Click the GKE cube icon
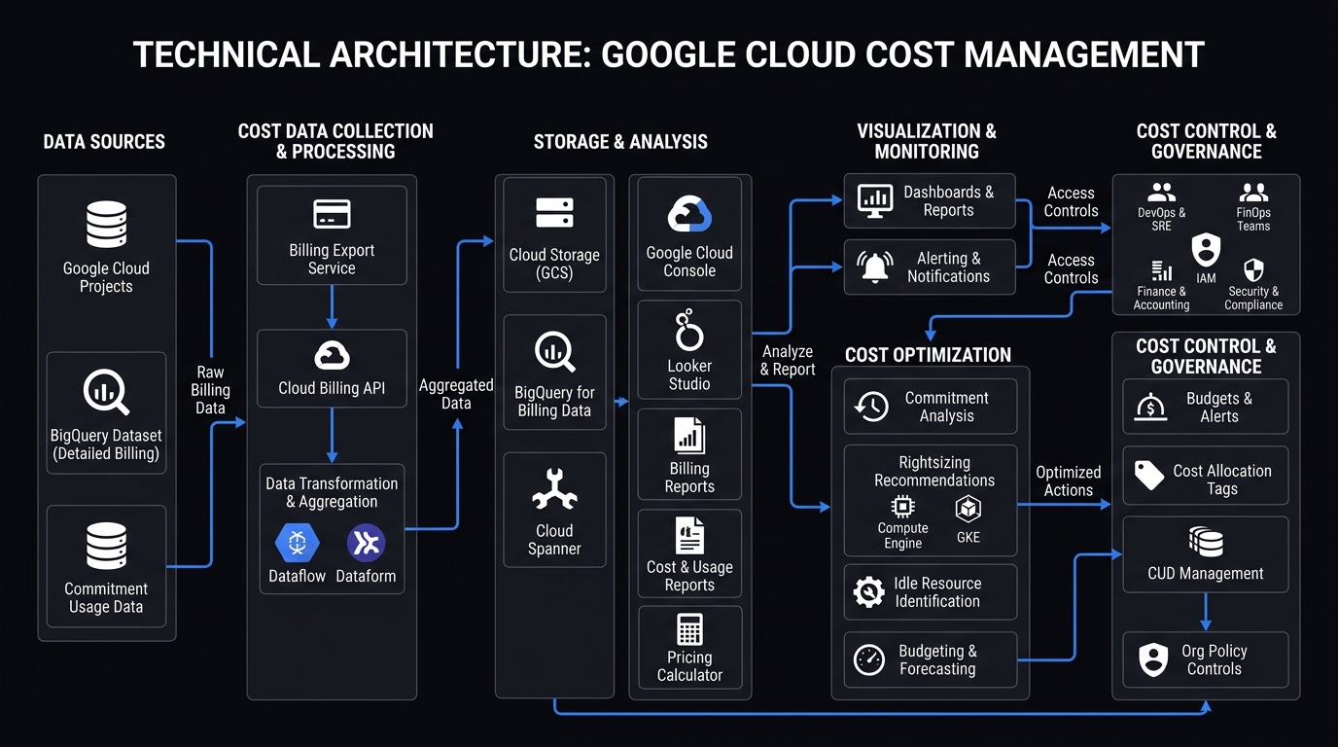This screenshot has height=747, width=1338. (968, 508)
